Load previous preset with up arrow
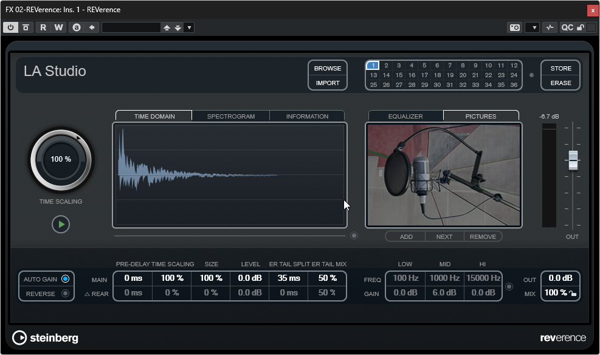Screen dimensions: 600x355 coord(167,27)
